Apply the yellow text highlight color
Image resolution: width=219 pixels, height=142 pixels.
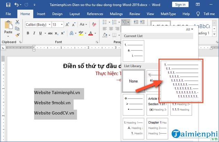[x=81, y=33]
